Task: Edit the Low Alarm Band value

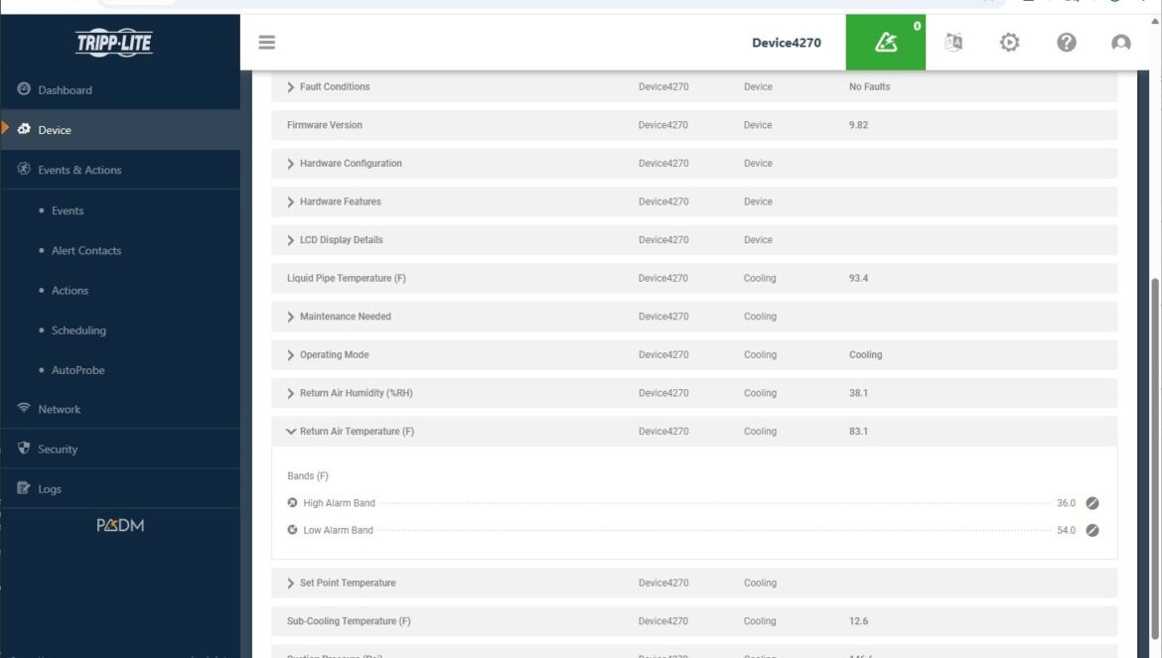Action: coord(1092,530)
